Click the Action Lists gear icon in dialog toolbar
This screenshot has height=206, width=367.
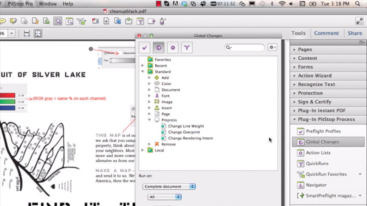tap(172, 48)
